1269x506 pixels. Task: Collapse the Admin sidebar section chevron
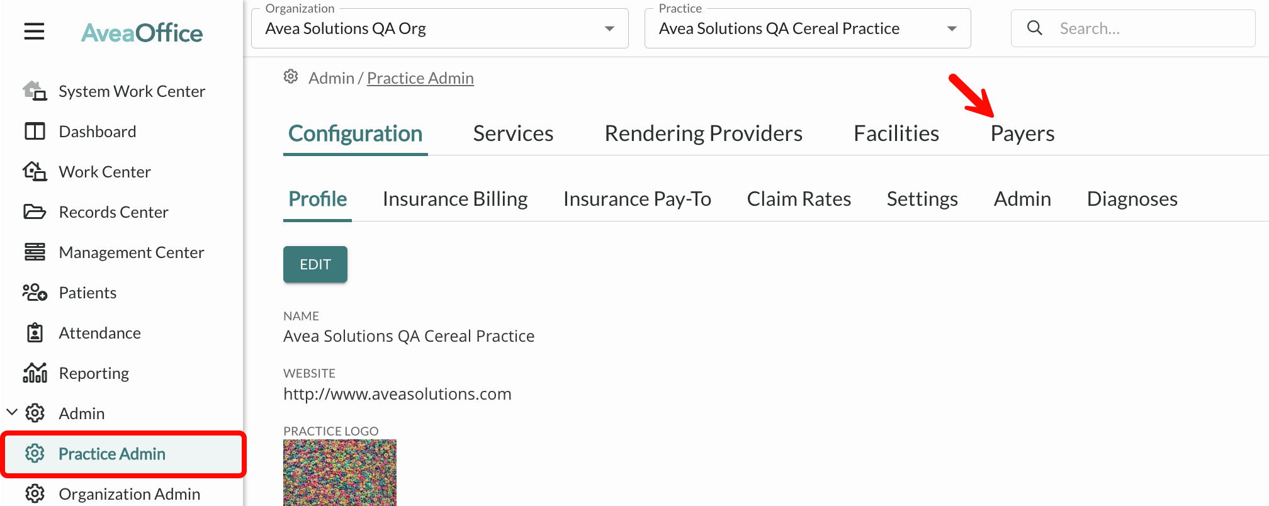click(11, 413)
